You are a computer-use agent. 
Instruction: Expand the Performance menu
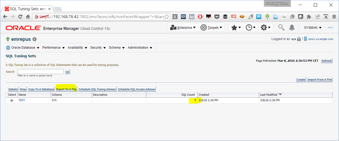[53, 48]
